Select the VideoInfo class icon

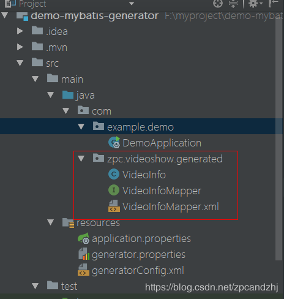point(114,174)
